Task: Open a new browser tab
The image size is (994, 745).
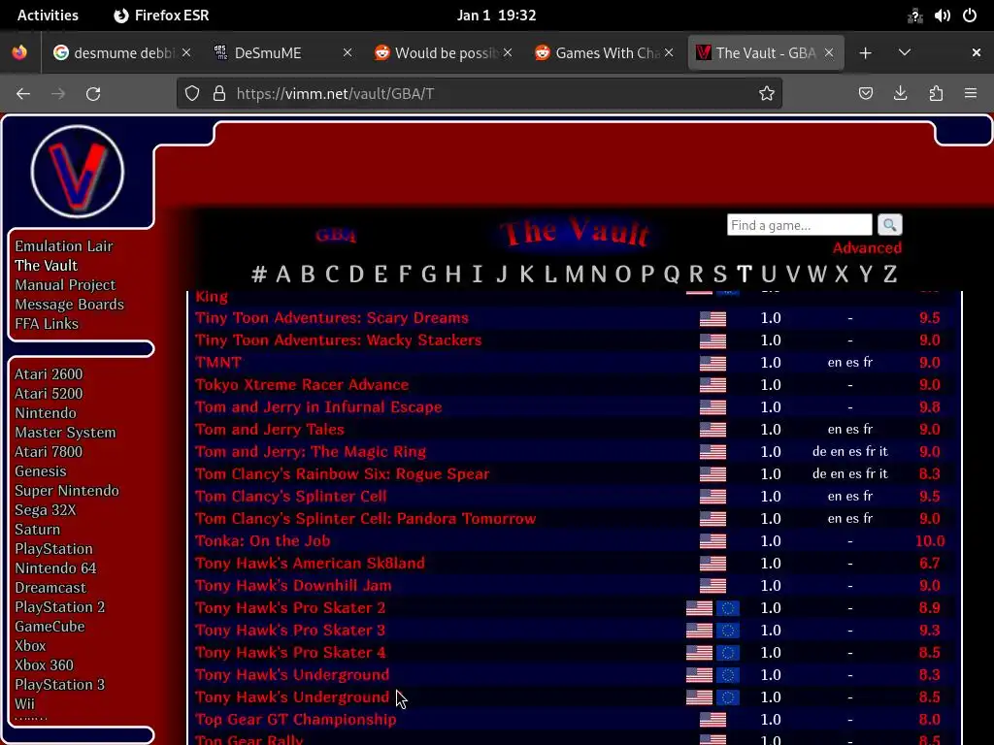Action: pos(865,53)
